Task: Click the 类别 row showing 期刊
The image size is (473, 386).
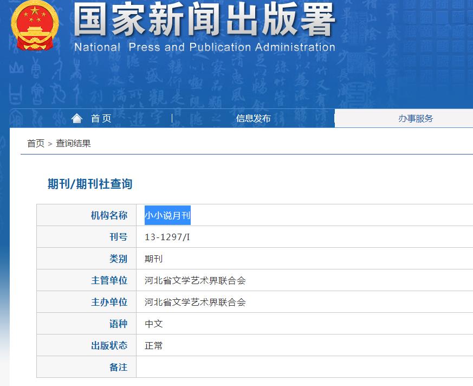Action: click(x=153, y=258)
